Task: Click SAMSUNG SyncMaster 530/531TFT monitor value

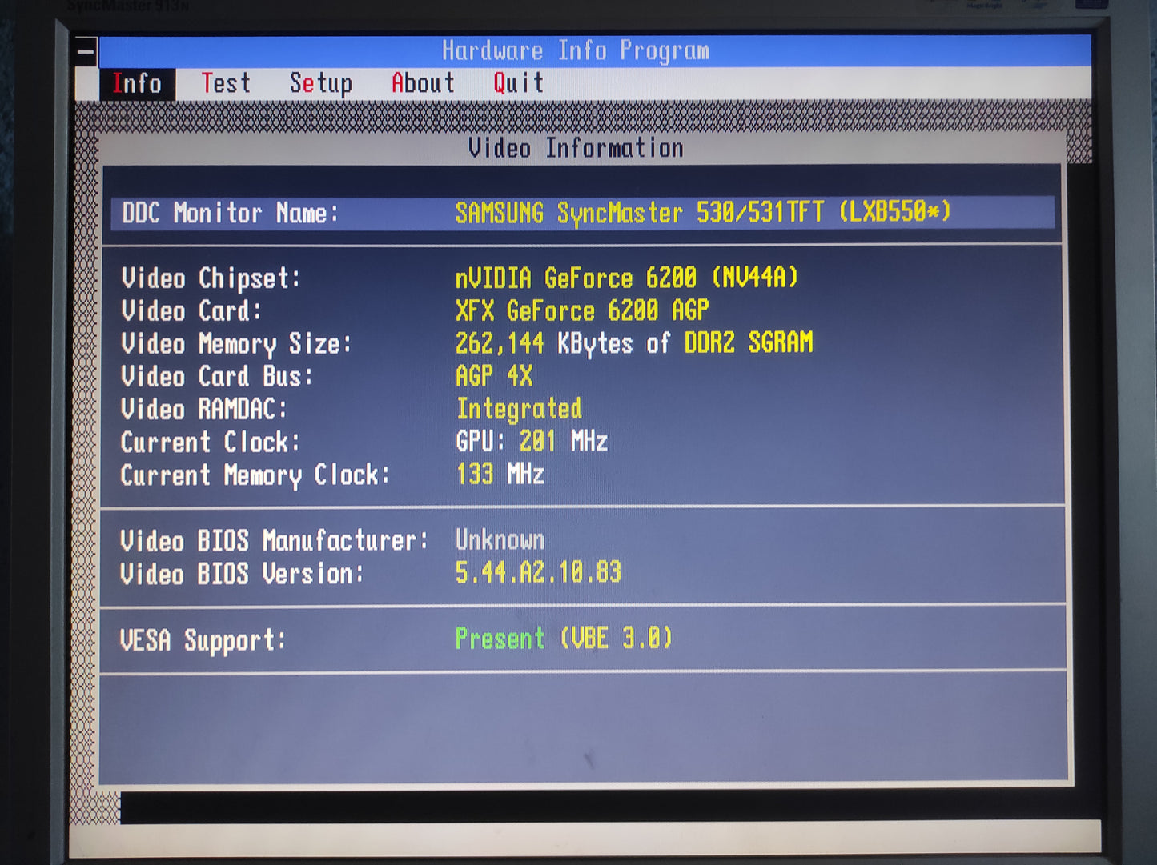Action: click(x=703, y=213)
